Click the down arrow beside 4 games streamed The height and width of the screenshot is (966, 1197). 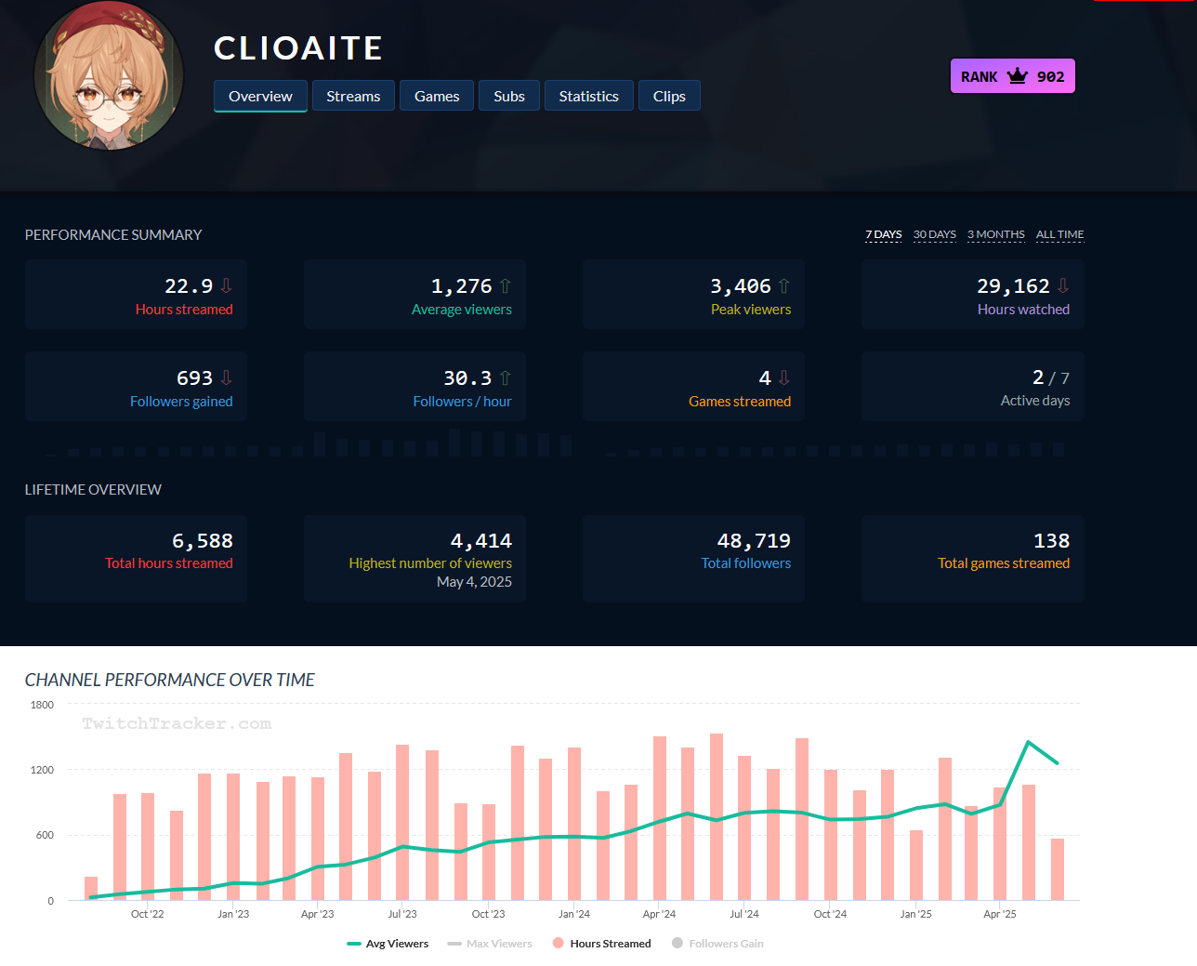click(783, 377)
